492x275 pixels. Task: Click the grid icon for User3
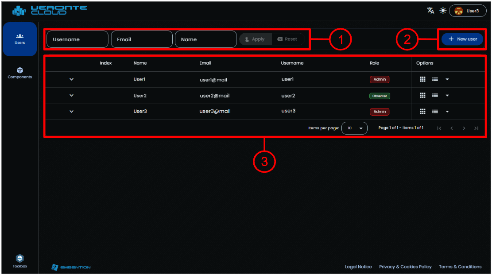click(x=422, y=112)
